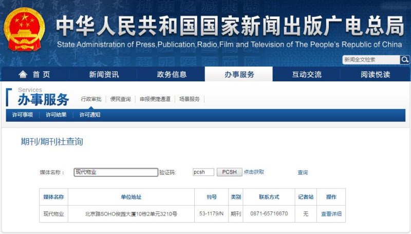Select the 现代物业 name cell
This screenshot has width=411, height=234.
click(x=53, y=214)
